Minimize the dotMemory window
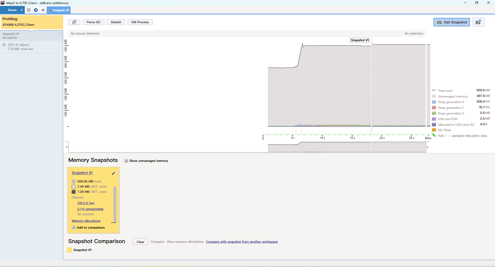Image resolution: width=495 pixels, height=267 pixels. point(465,3)
